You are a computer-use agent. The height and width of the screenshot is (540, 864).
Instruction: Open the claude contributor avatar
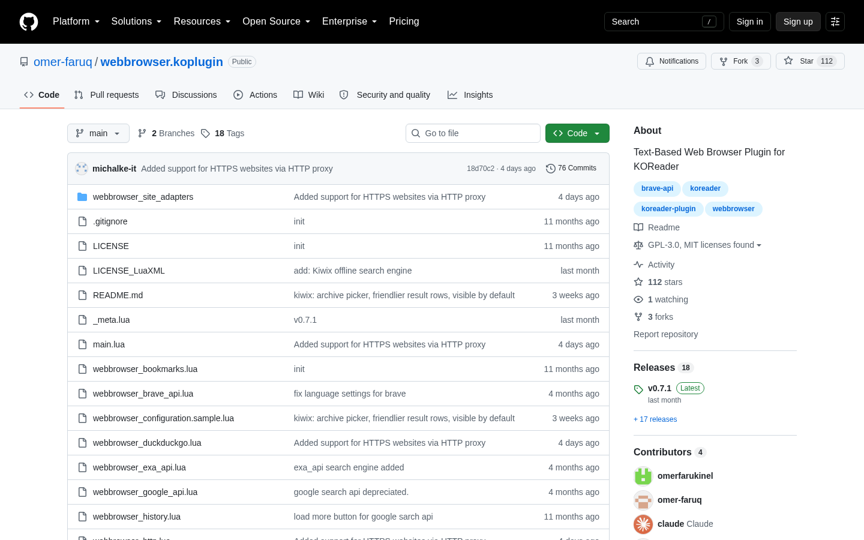pos(643,524)
